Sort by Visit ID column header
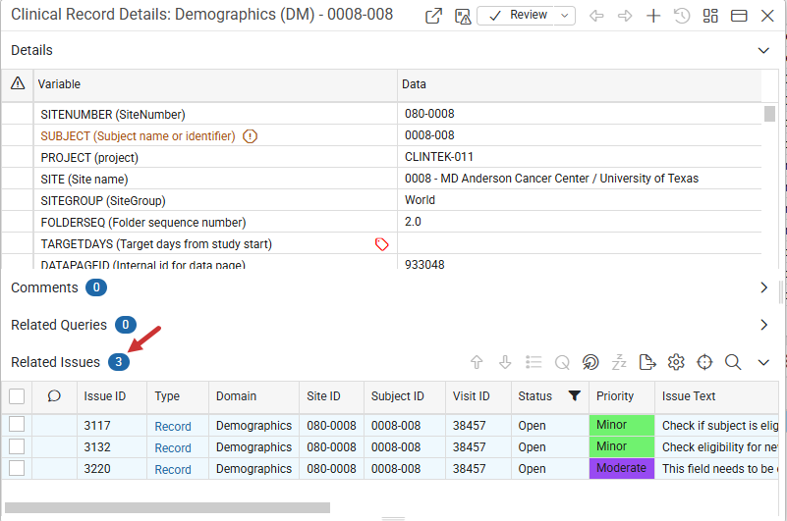 [x=471, y=396]
